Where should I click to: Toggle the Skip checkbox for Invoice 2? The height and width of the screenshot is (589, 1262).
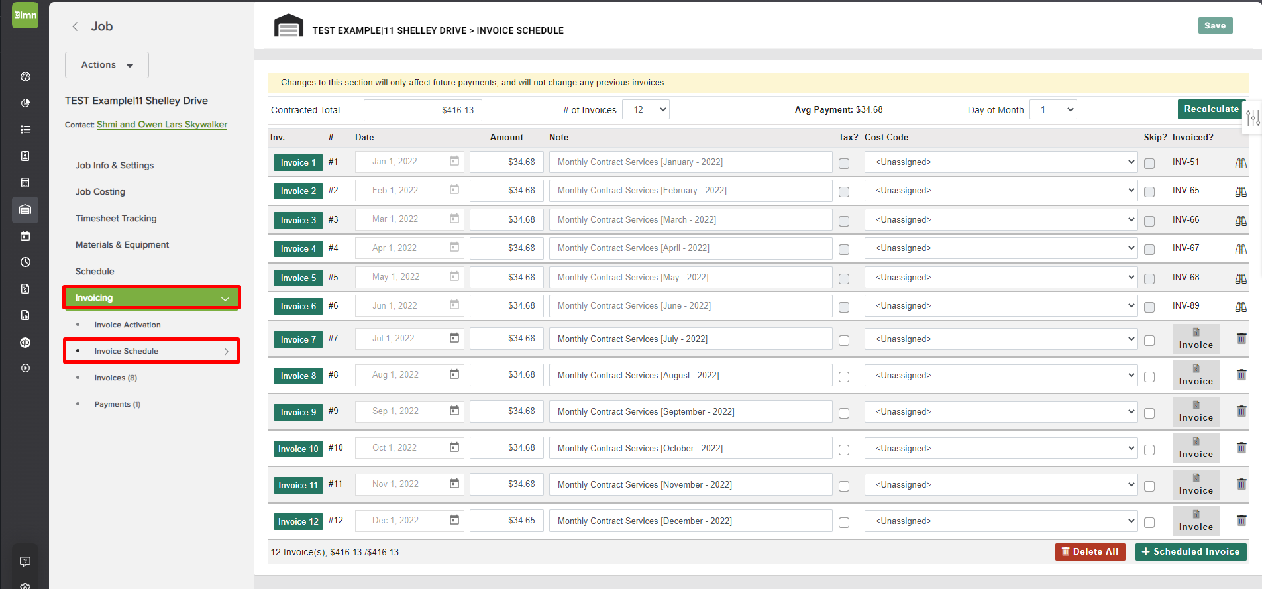pyautogui.click(x=1149, y=192)
